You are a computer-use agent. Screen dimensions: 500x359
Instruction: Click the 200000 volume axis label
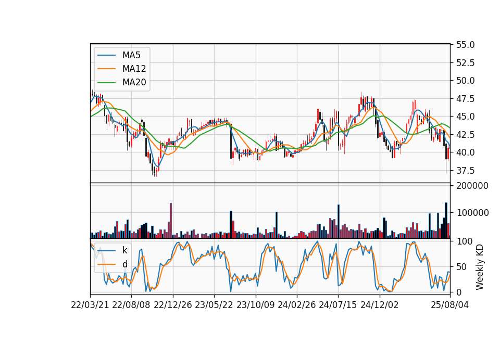(472, 186)
